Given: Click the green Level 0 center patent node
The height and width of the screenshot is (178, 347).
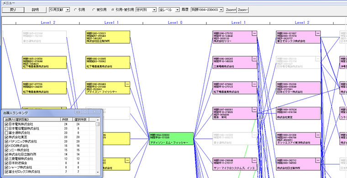Looking at the screenshot, I should [x=171, y=139].
